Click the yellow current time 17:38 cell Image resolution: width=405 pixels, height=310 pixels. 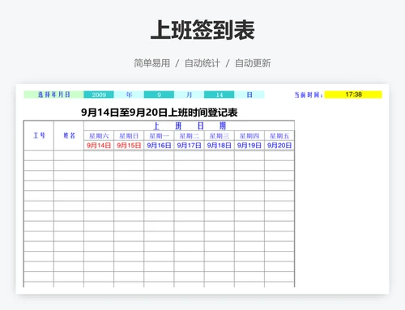[353, 95]
